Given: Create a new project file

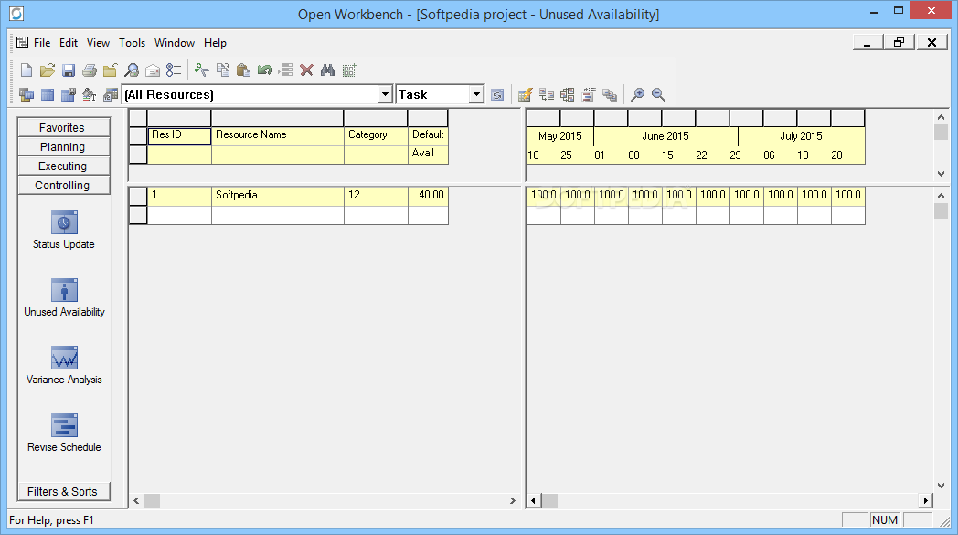Looking at the screenshot, I should coord(27,70).
